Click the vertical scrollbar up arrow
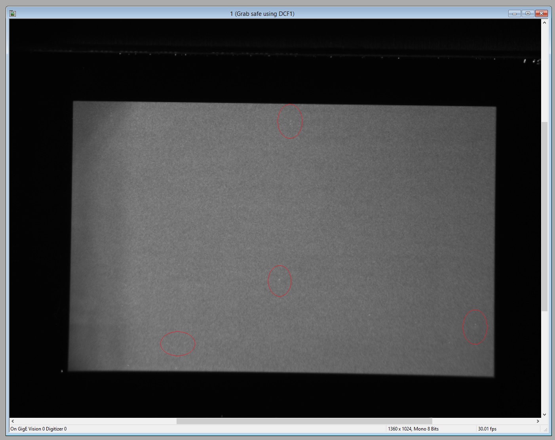The width and height of the screenshot is (555, 440). click(544, 23)
